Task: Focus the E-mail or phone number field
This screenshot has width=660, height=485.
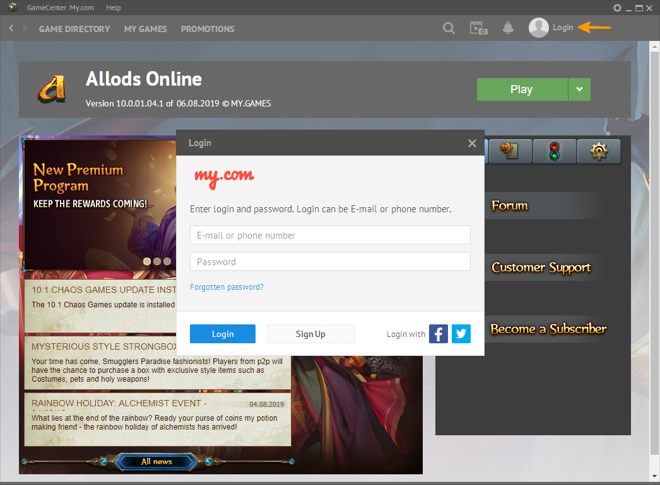Action: coord(330,235)
